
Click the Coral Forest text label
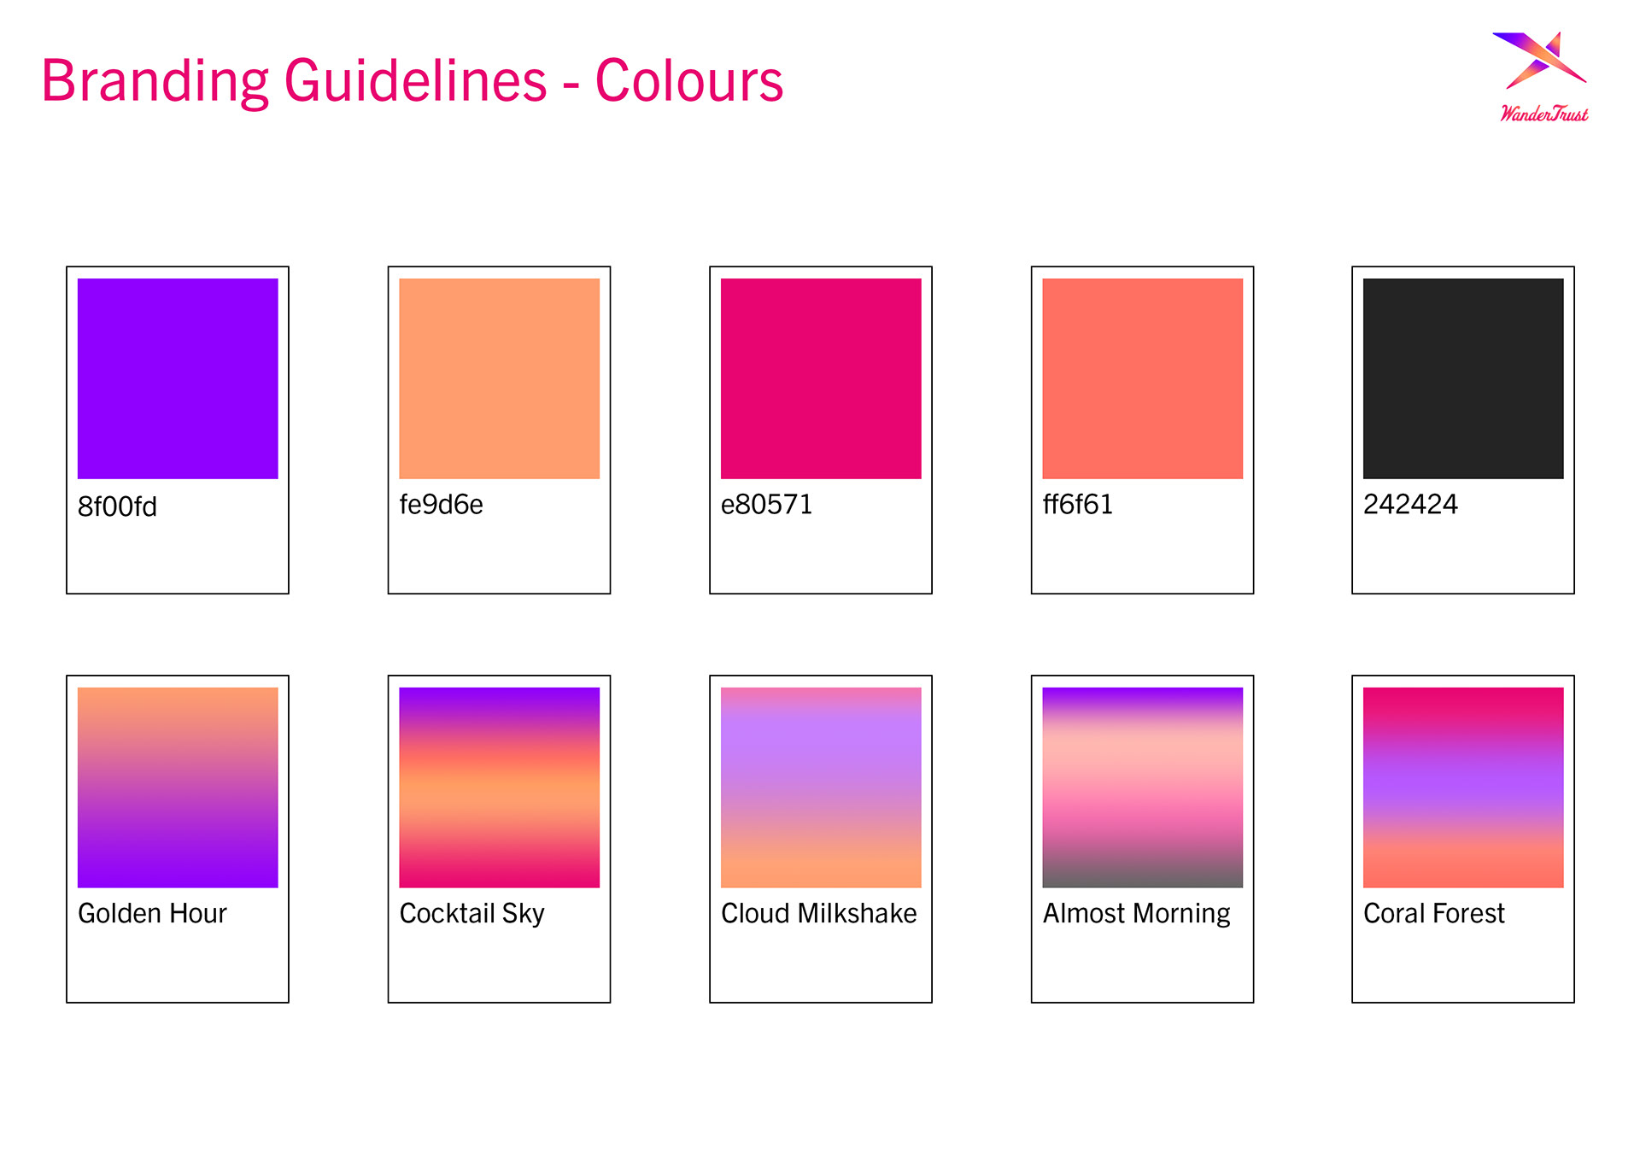point(1433,914)
